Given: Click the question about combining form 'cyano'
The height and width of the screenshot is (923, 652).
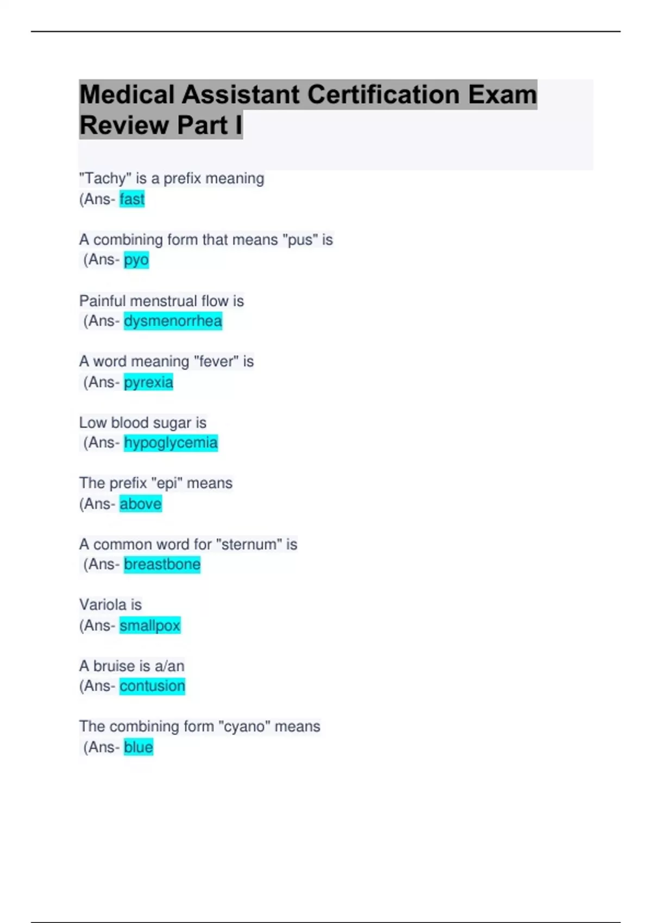Looking at the screenshot, I should [199, 726].
